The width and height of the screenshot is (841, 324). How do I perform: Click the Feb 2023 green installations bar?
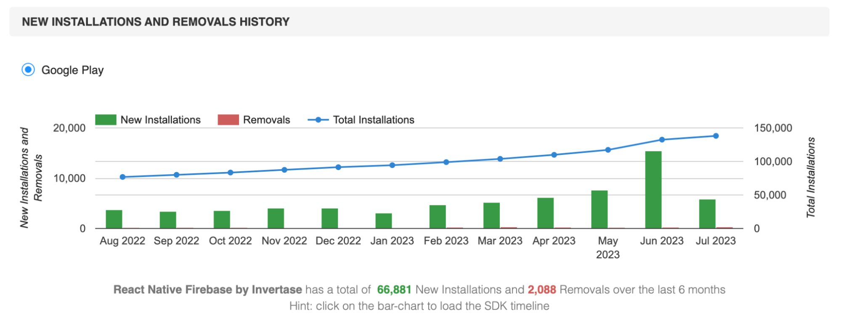pos(438,217)
